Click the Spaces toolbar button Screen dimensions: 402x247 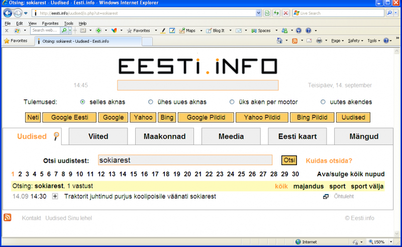point(261,31)
